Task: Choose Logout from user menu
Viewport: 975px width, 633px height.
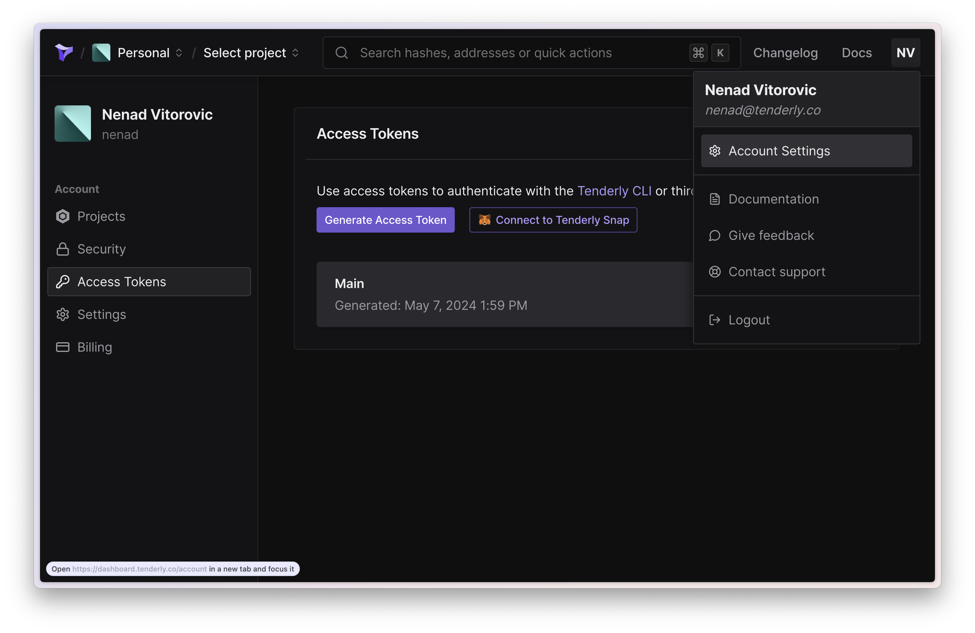Action: (x=807, y=320)
